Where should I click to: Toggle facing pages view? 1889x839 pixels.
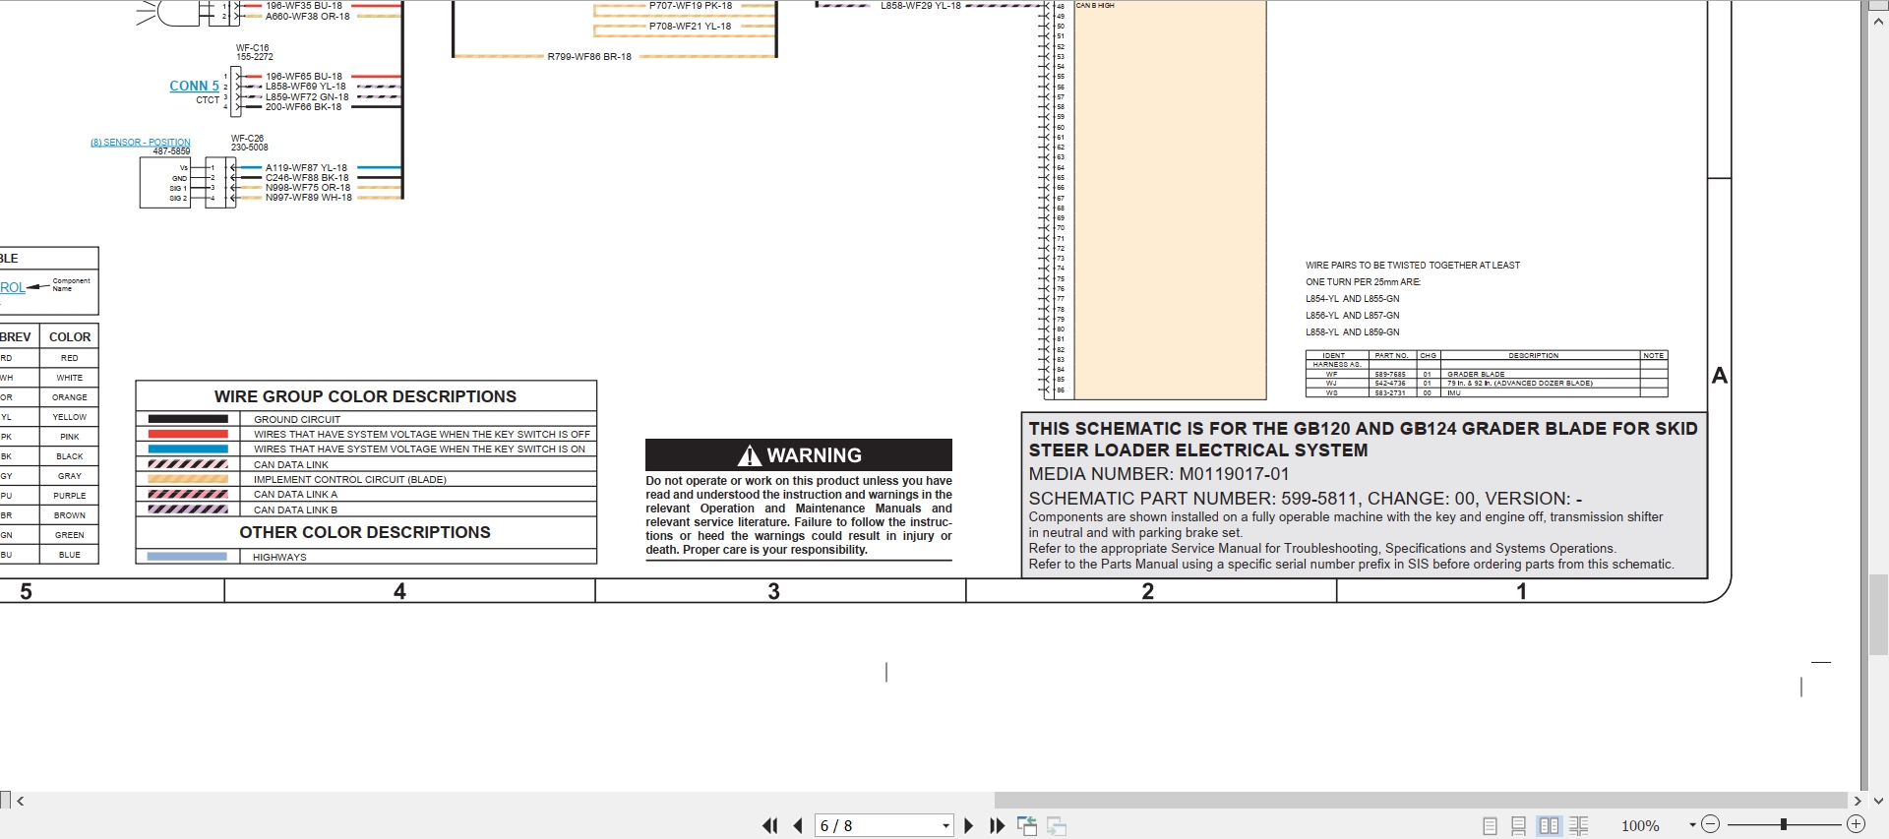(x=1549, y=826)
